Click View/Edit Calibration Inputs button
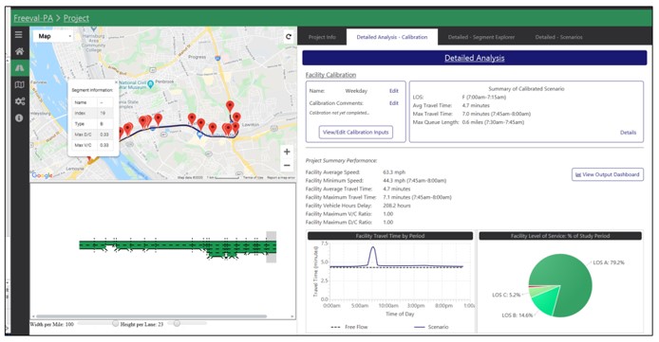This screenshot has height=342, width=659. point(355,132)
